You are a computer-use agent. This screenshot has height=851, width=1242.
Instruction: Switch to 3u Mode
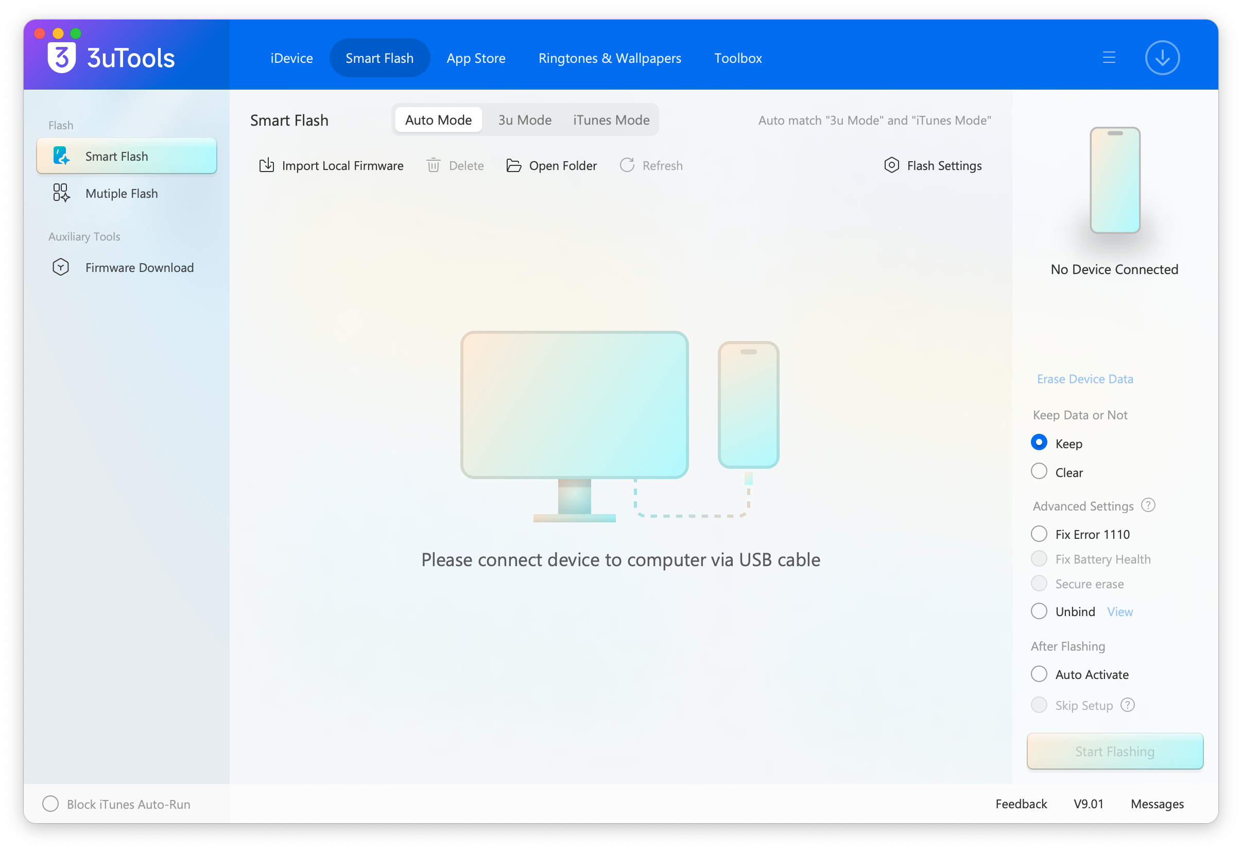click(x=525, y=120)
